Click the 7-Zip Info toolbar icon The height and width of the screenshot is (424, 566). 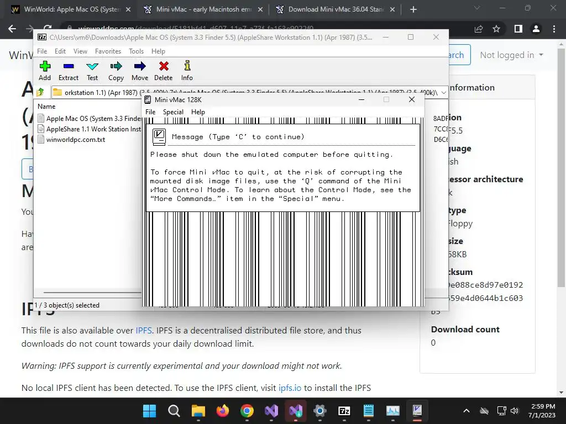coord(187,71)
